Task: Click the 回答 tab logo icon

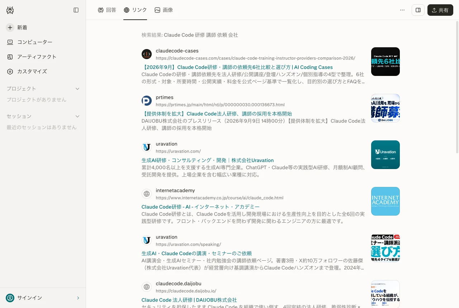Action: 101,10
